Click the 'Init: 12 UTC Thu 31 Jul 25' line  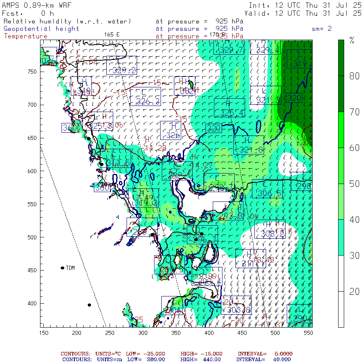point(305,5)
